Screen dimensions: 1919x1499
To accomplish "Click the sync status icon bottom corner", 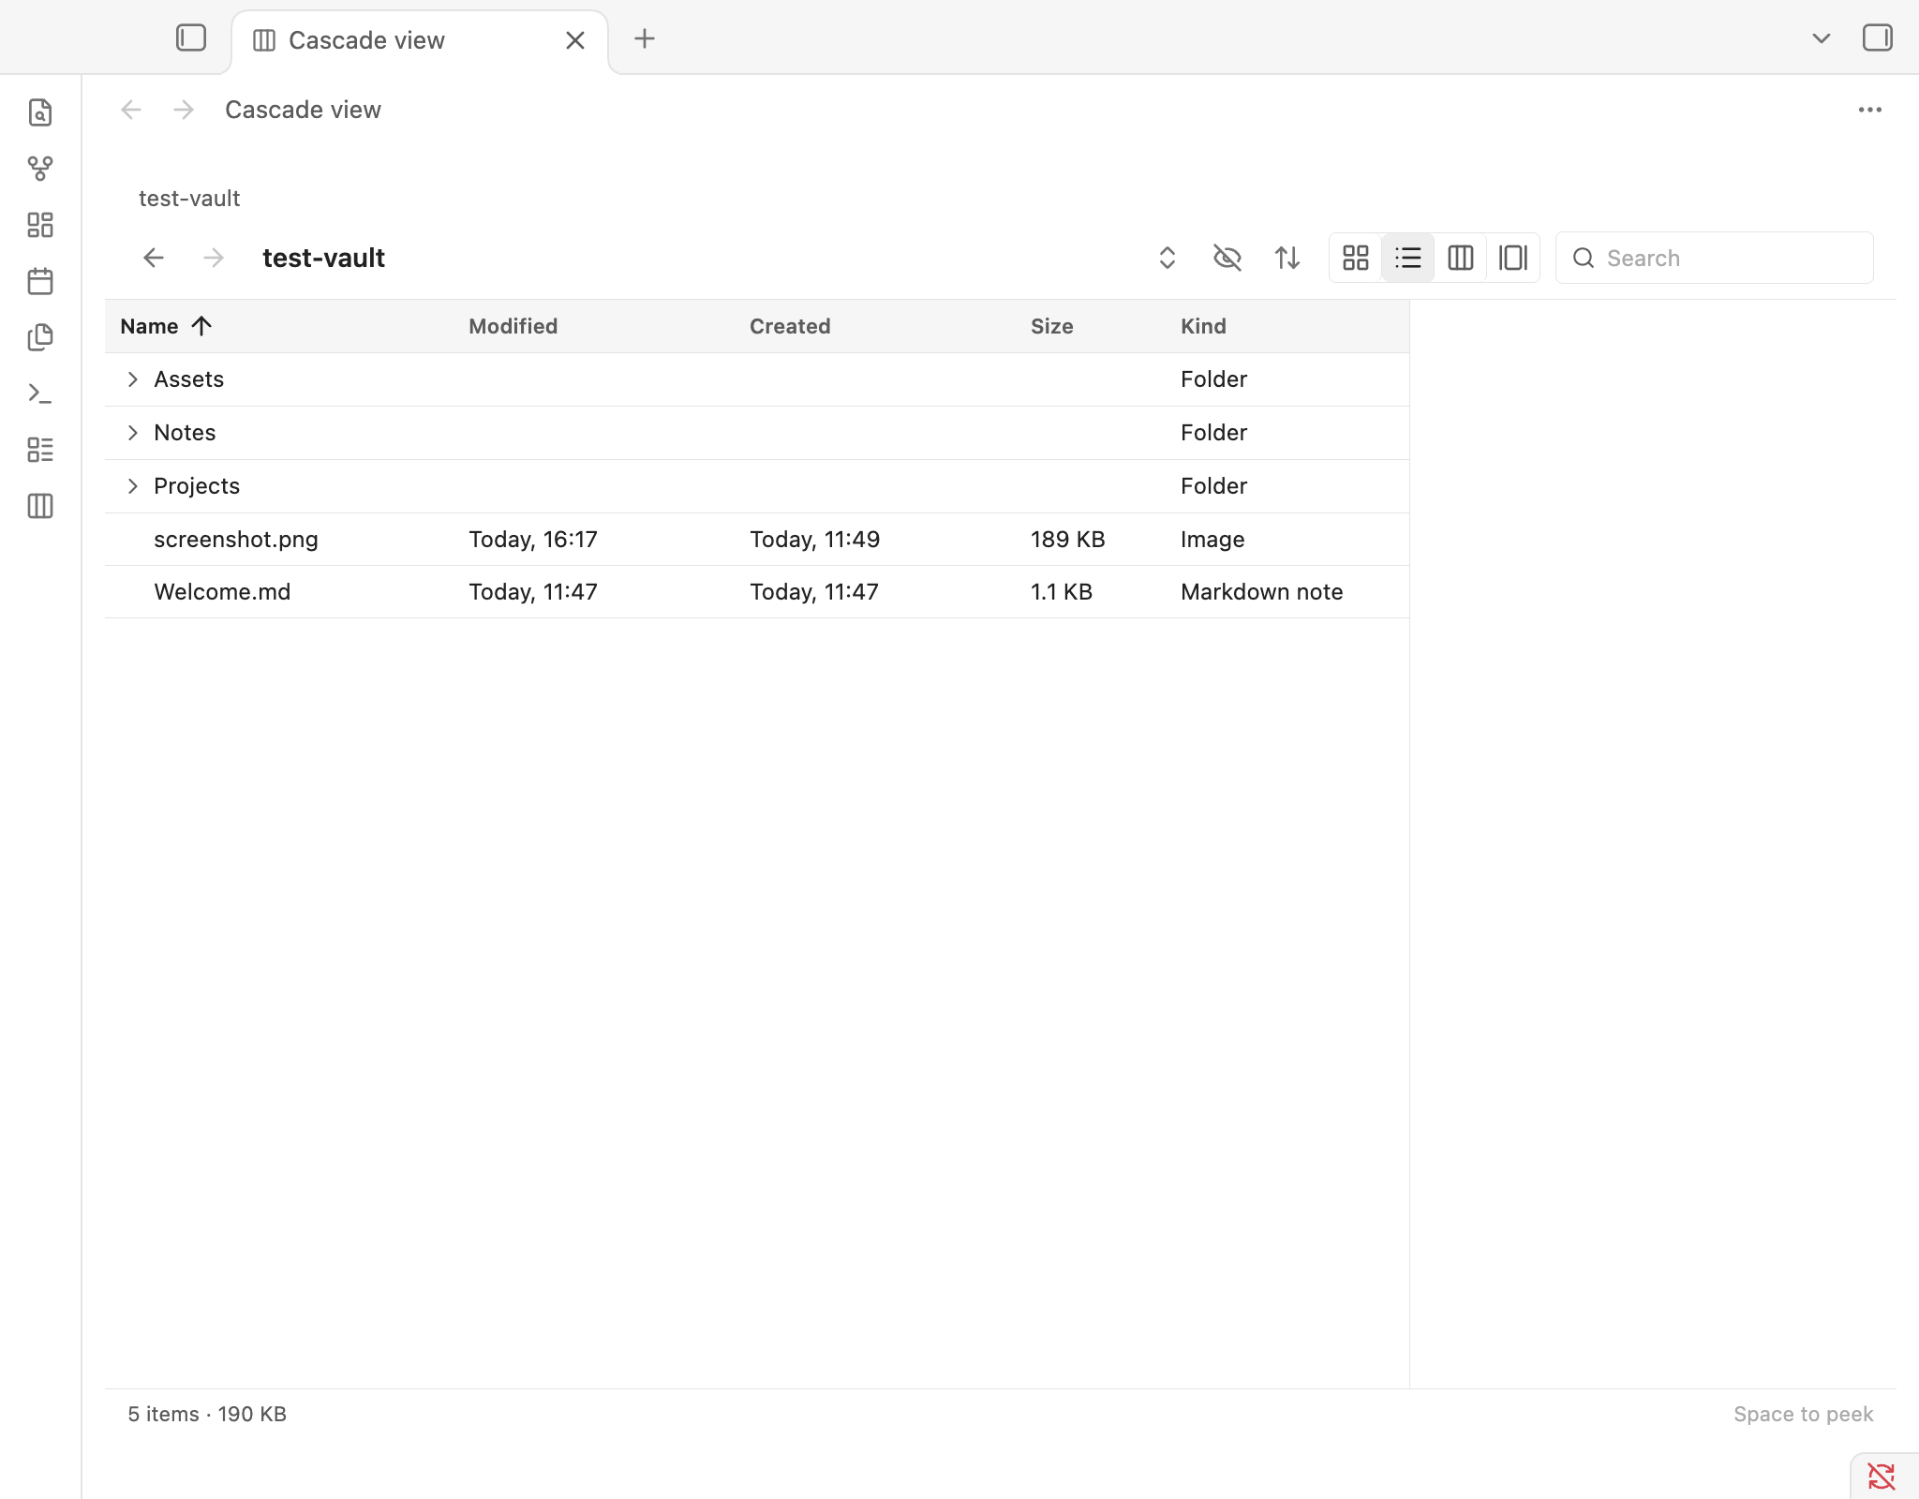I will coord(1882,1477).
